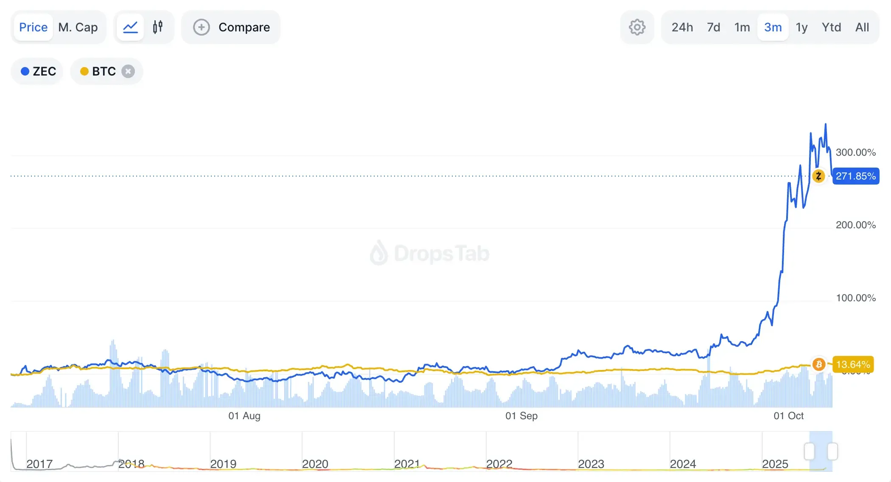Screen dimensions: 891x482
Task: Click the BTC percentage label on the chart
Action: coord(854,364)
